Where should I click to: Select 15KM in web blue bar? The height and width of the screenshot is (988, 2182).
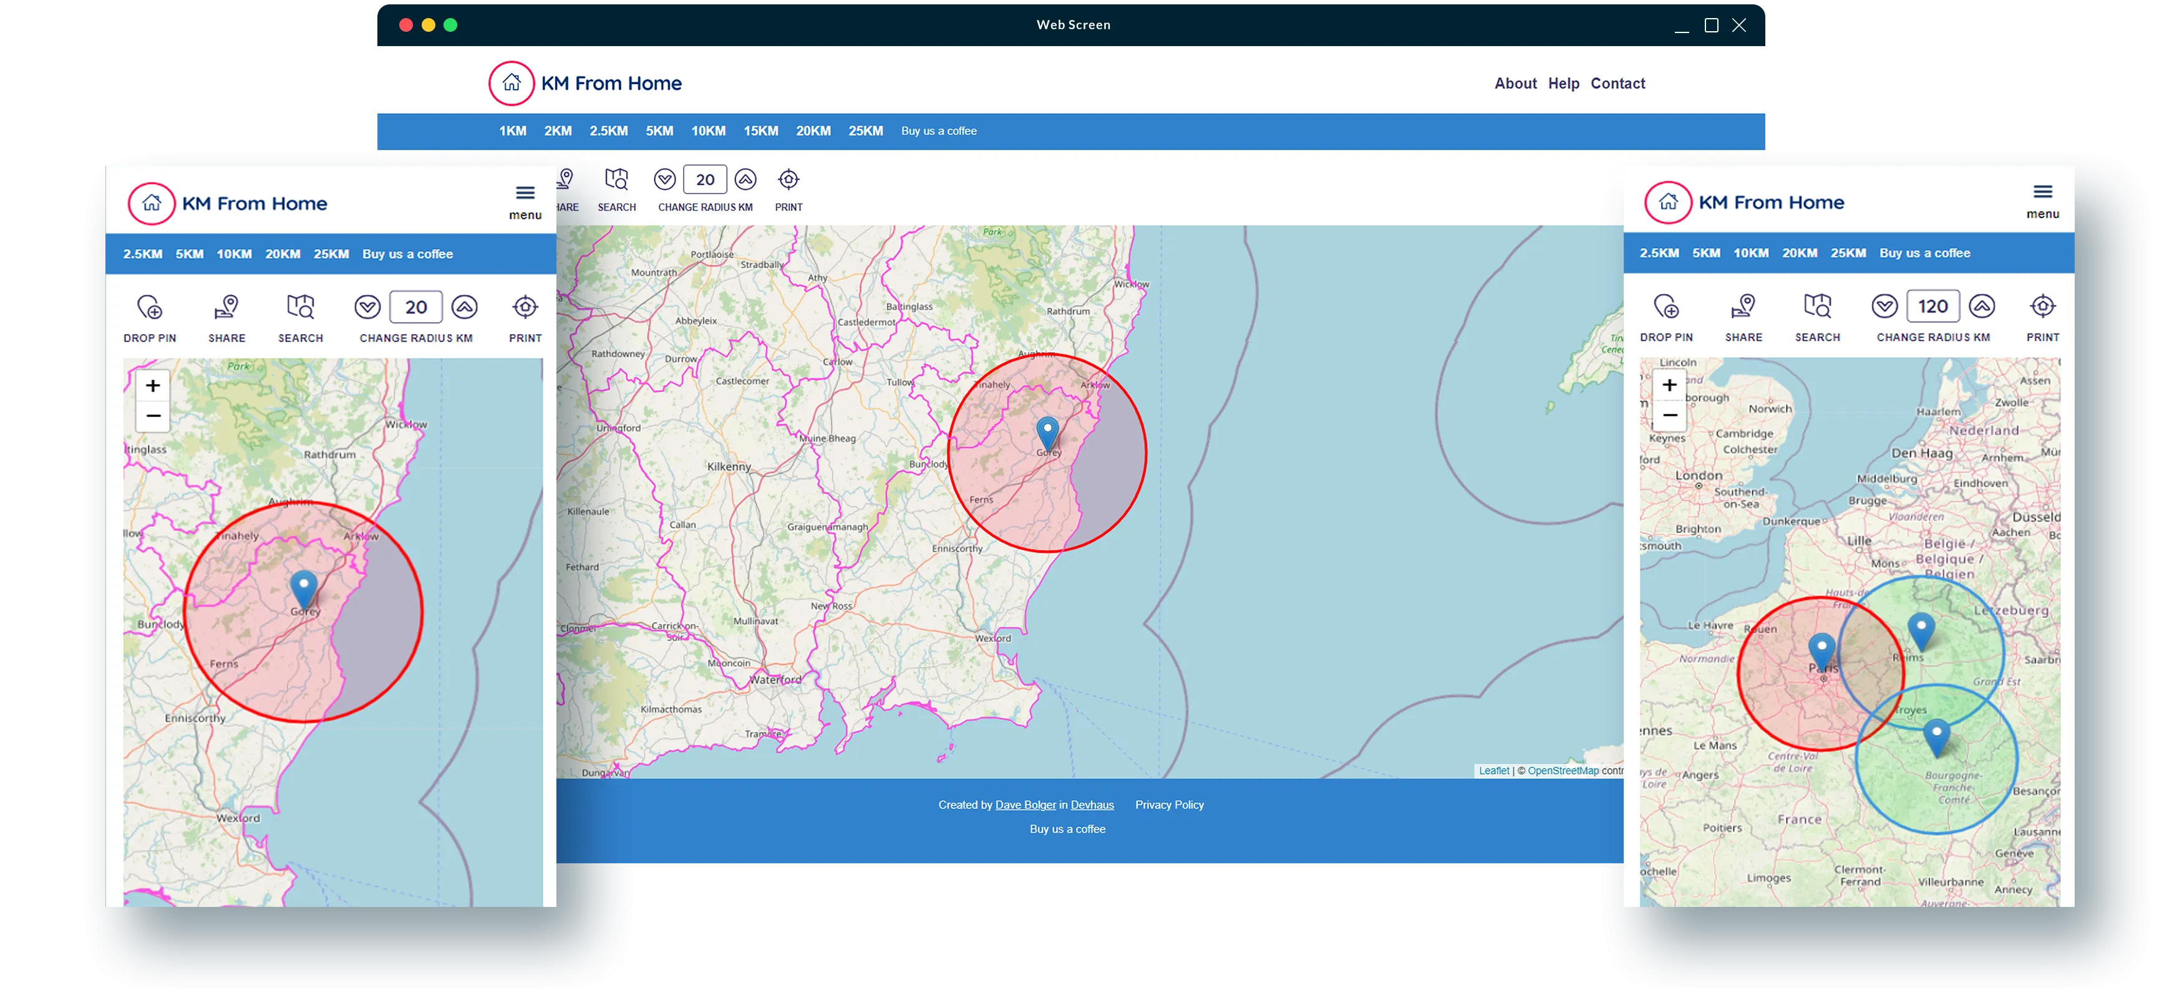(760, 132)
